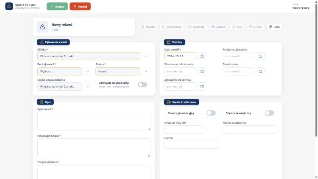Screen dimensions: 318x179
Task: Open the Notatki tab
Action: [148, 27]
